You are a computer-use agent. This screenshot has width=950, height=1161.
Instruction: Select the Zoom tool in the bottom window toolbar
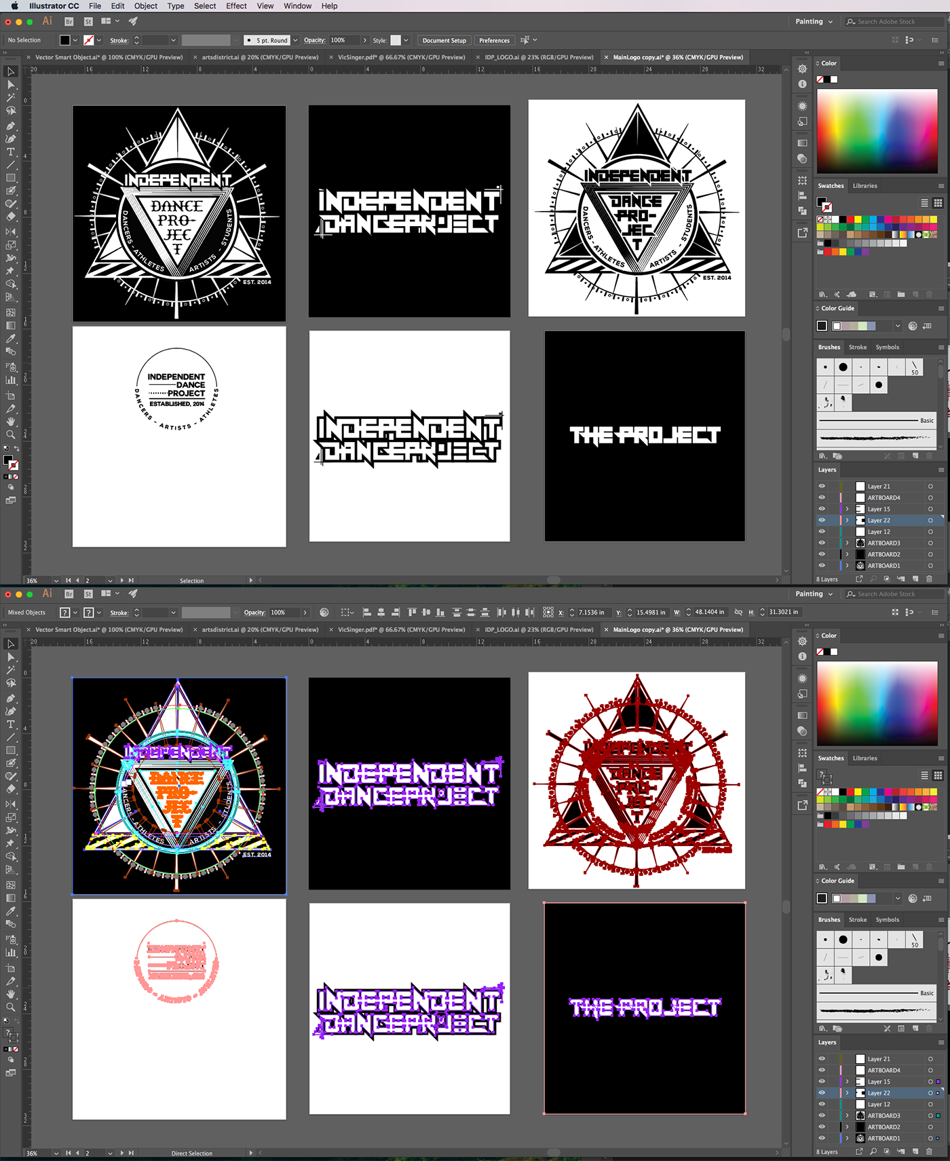point(11,1007)
